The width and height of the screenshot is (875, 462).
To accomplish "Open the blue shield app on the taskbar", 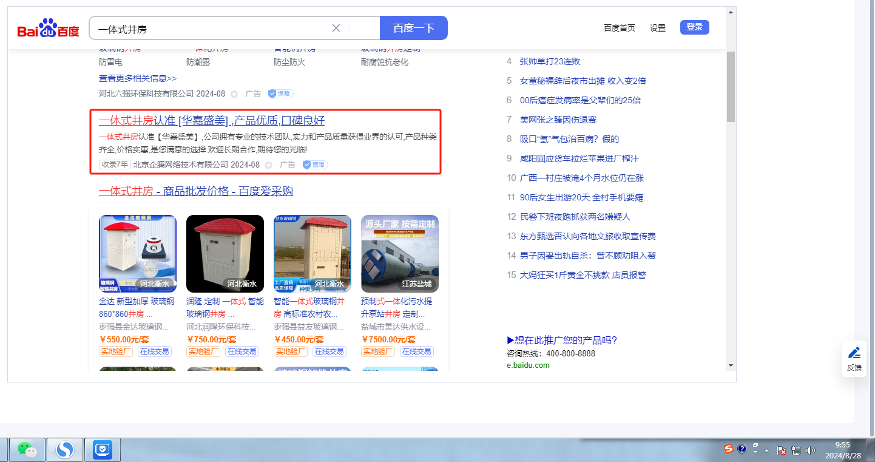I will click(x=103, y=449).
